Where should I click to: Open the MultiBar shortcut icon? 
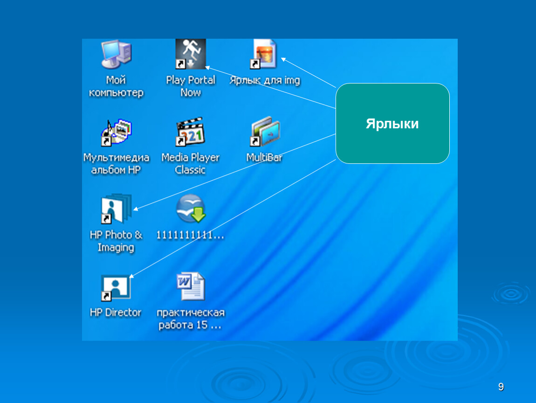coord(265,132)
